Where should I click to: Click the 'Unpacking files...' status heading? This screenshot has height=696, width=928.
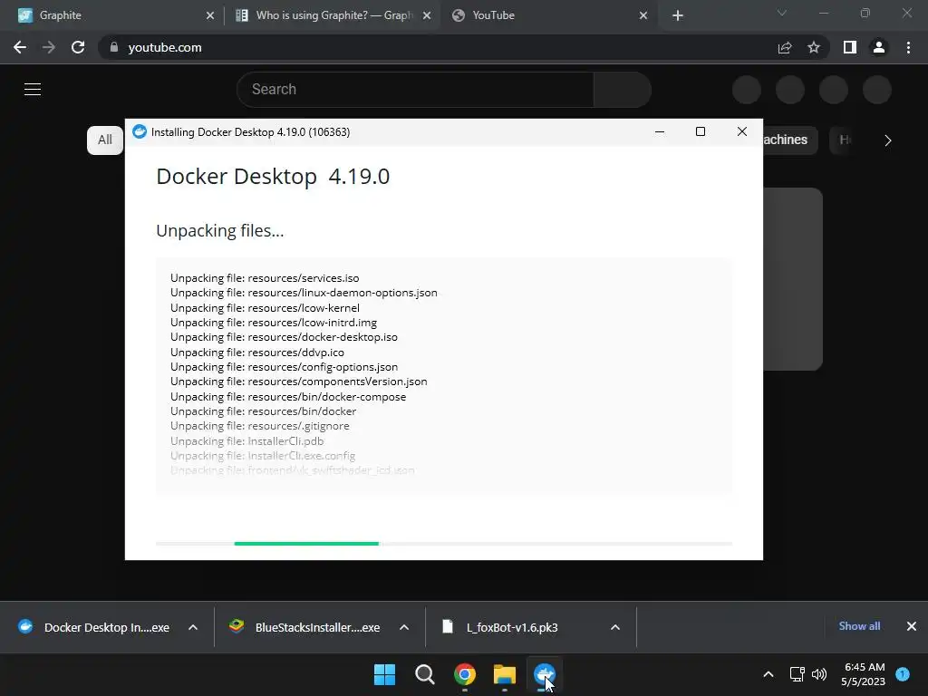click(x=220, y=231)
